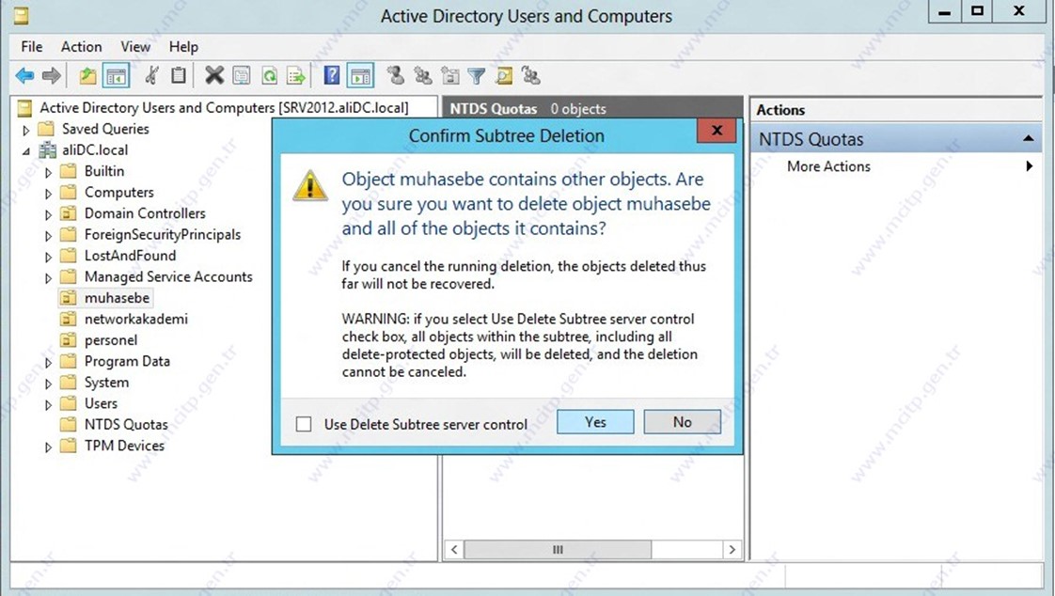Click the Filter funnel toolbar icon
Screen dimensions: 1055x596
477,76
